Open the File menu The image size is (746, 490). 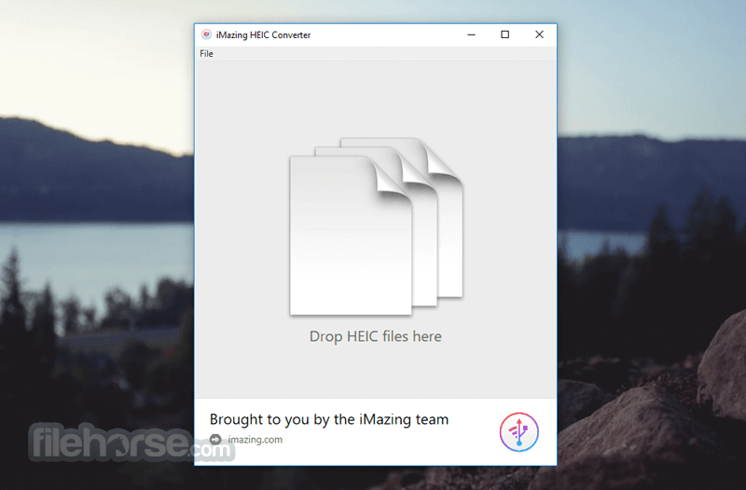(x=206, y=54)
